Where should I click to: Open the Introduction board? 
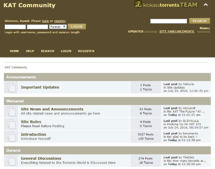tap(33, 134)
